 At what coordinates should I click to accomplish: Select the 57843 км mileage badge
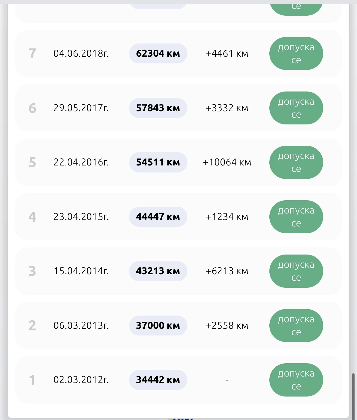[x=158, y=108]
